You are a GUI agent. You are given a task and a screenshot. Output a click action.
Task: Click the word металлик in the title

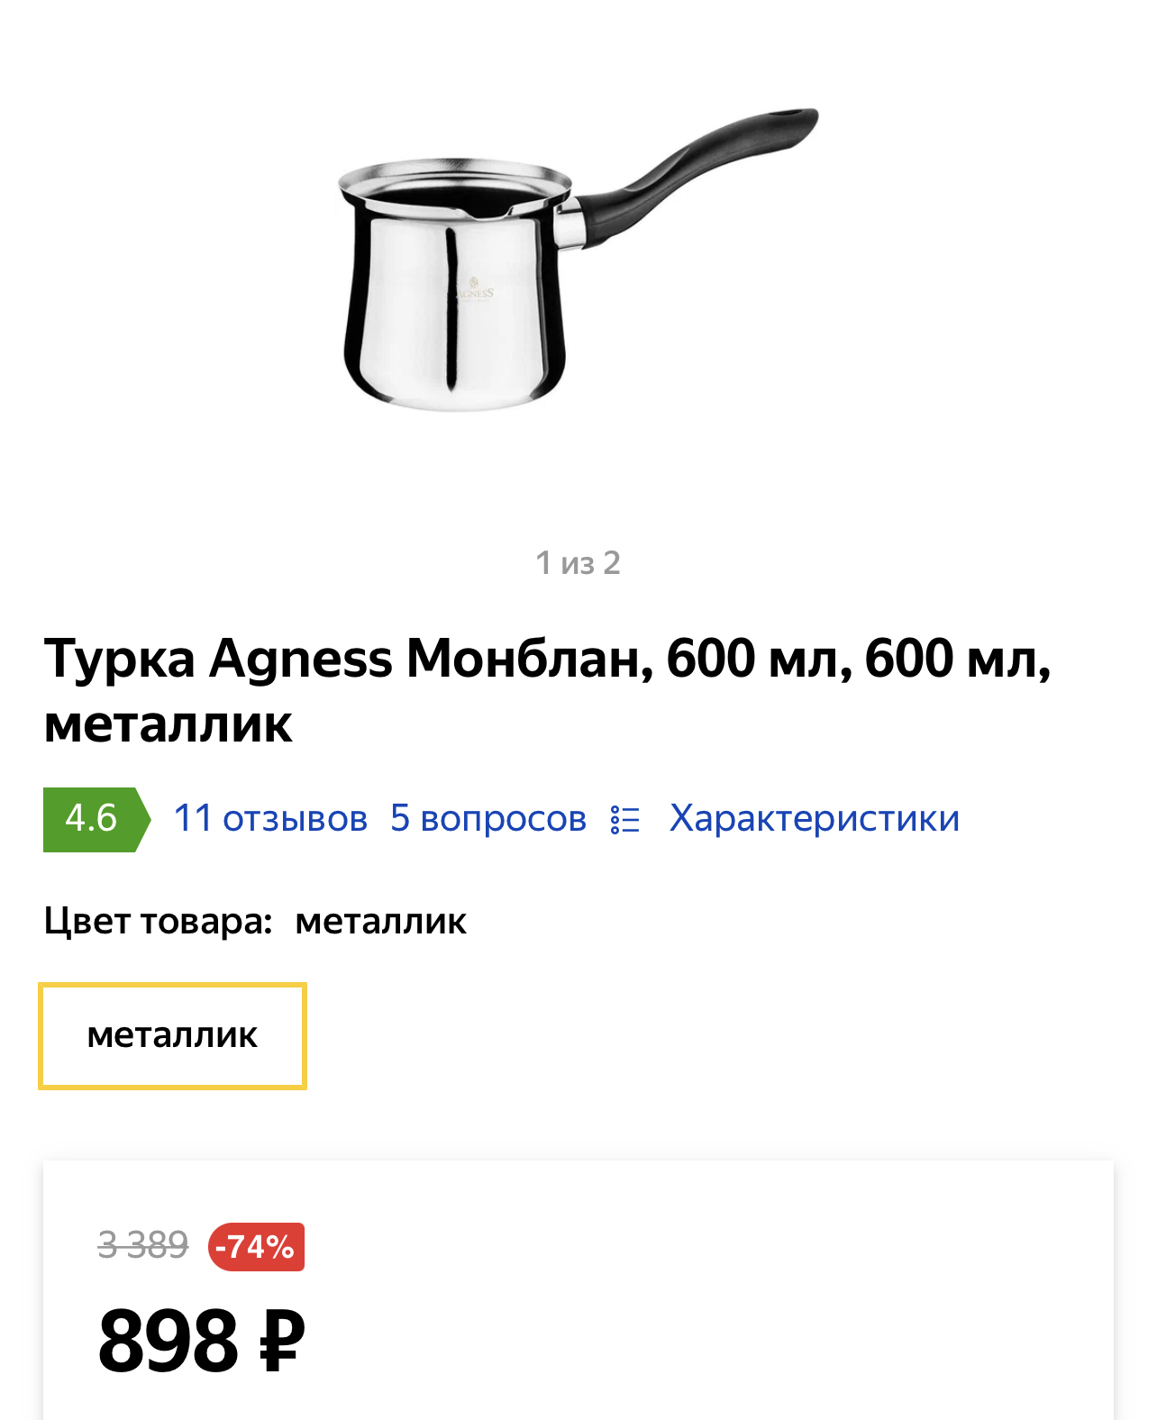pos(169,724)
